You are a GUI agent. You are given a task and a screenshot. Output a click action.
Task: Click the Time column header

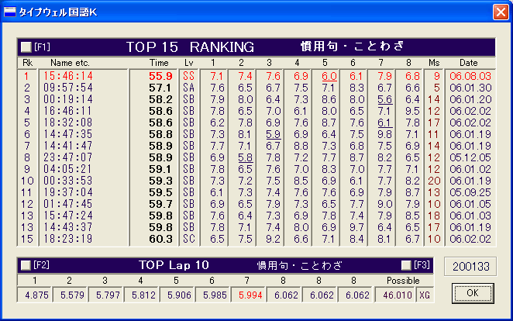(x=159, y=63)
